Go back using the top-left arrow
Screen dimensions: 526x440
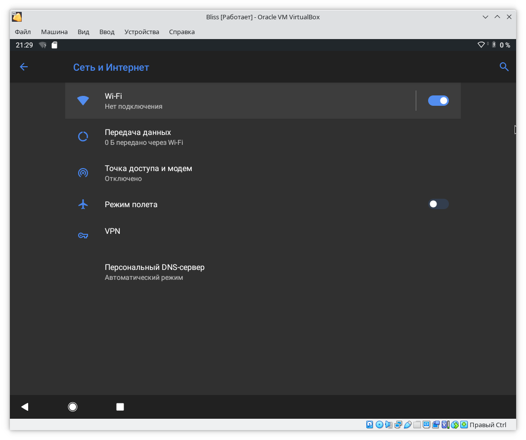coord(24,67)
